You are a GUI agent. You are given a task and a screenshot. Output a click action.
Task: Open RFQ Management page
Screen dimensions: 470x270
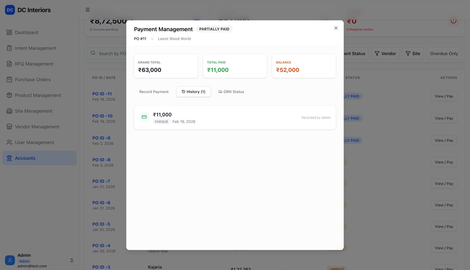click(34, 64)
